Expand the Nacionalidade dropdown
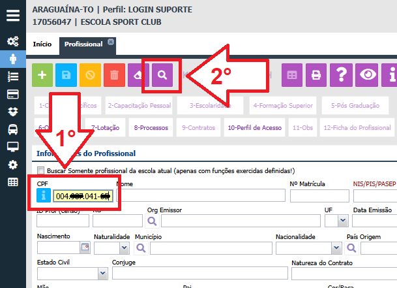The image size is (397, 288). 336,248
